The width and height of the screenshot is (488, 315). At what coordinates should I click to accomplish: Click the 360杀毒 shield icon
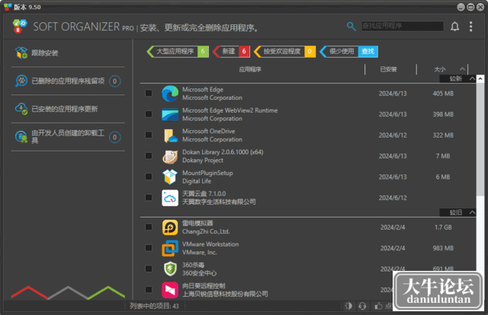click(x=170, y=269)
